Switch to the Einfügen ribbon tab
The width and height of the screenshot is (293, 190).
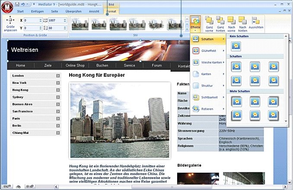coord(37,11)
